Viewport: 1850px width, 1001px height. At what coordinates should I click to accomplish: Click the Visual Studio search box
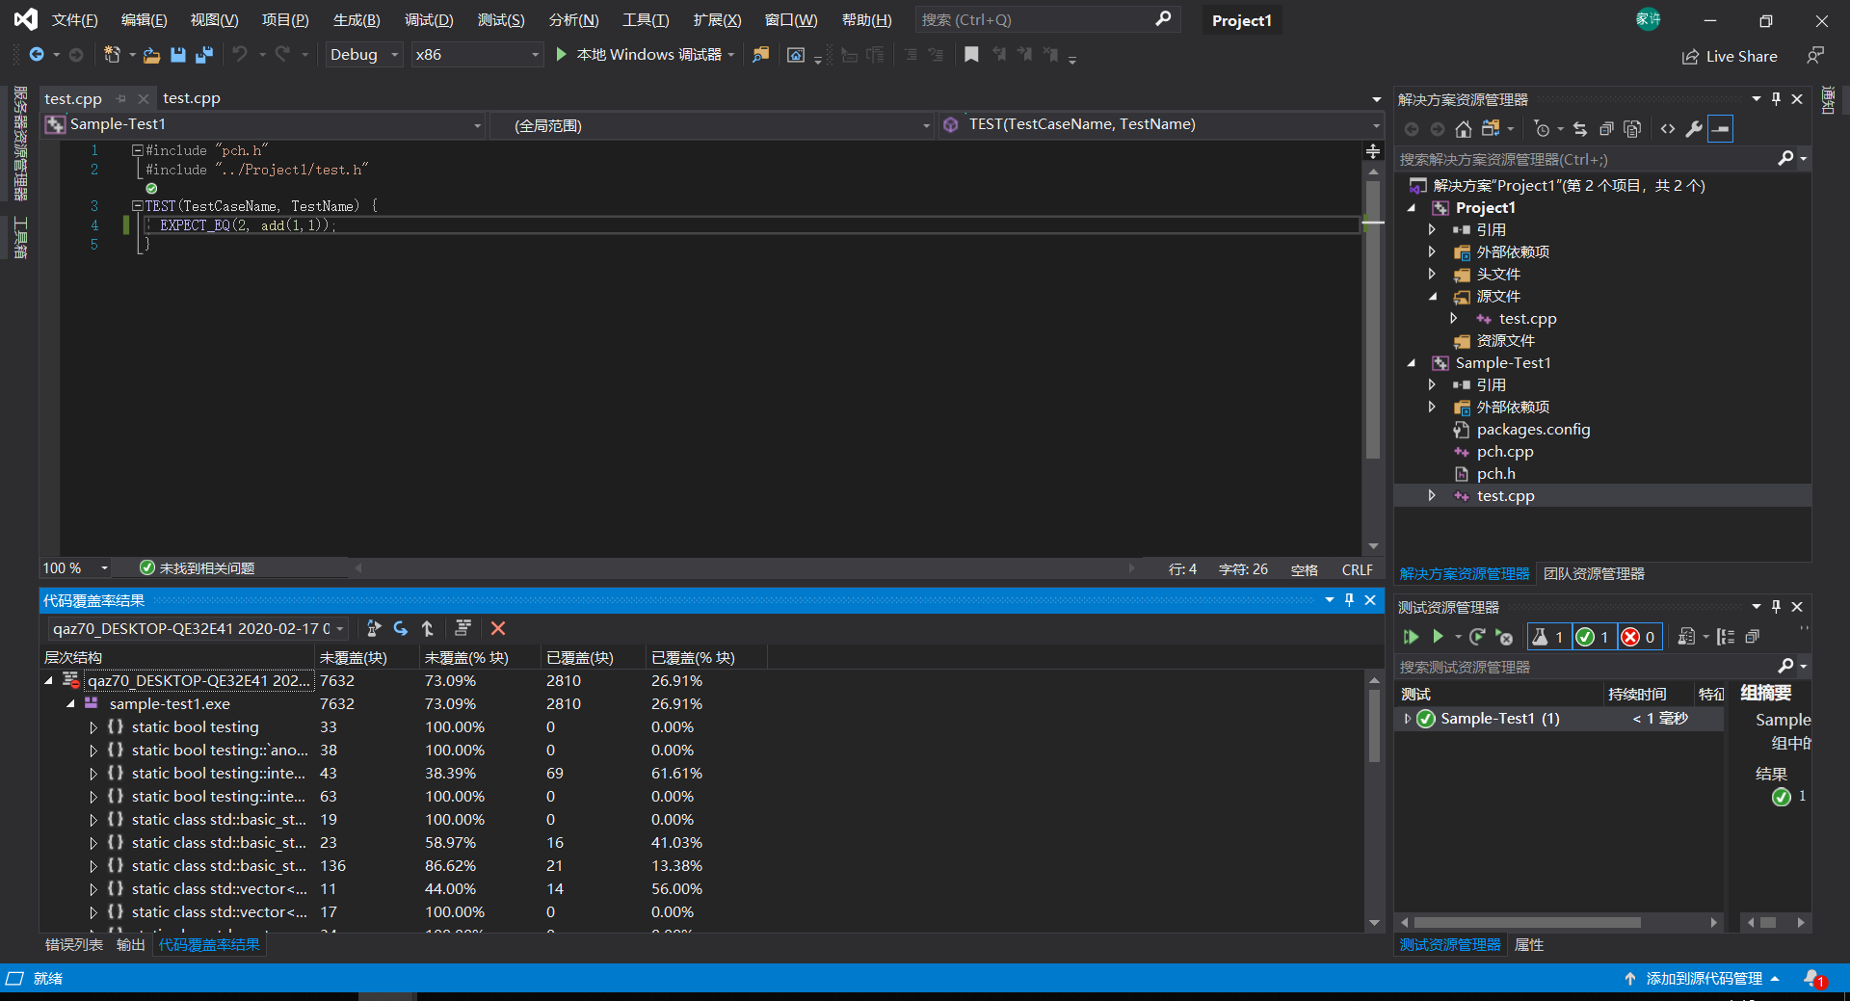click(x=1047, y=19)
